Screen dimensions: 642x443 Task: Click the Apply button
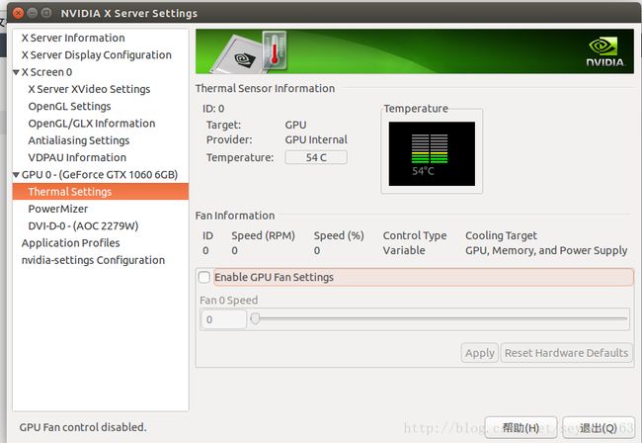click(x=480, y=353)
